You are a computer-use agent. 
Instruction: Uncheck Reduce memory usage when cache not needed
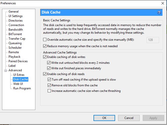(45, 46)
